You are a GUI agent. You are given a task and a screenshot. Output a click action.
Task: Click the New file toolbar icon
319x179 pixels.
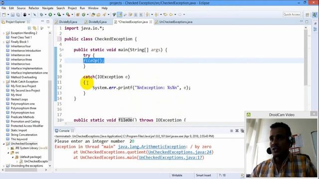click(4, 14)
